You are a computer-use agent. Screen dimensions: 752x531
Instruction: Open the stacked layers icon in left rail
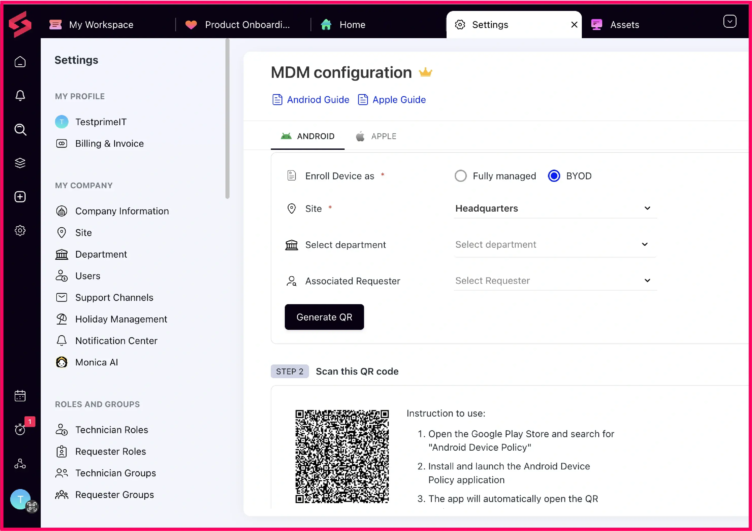click(x=20, y=163)
